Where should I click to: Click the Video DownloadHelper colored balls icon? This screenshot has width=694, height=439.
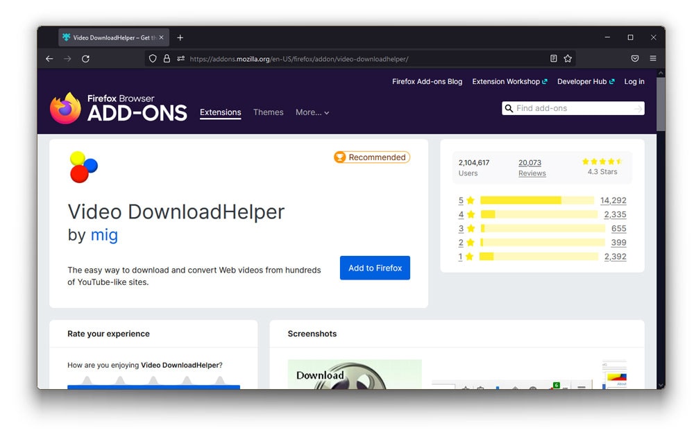[83, 167]
